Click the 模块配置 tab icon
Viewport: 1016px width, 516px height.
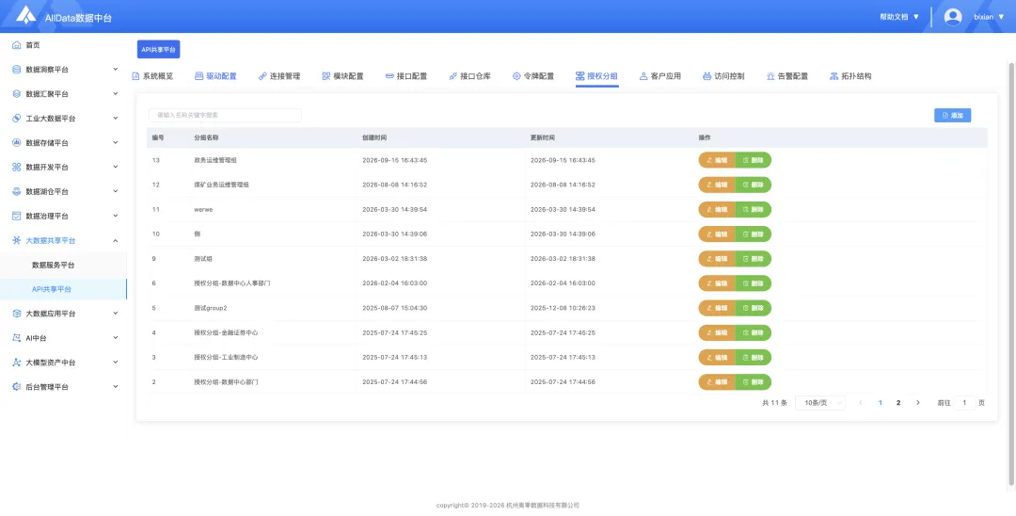click(x=325, y=76)
